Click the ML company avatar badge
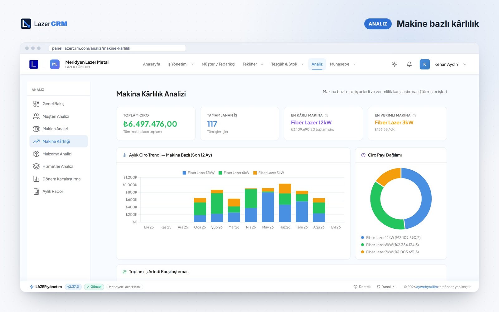 point(55,64)
